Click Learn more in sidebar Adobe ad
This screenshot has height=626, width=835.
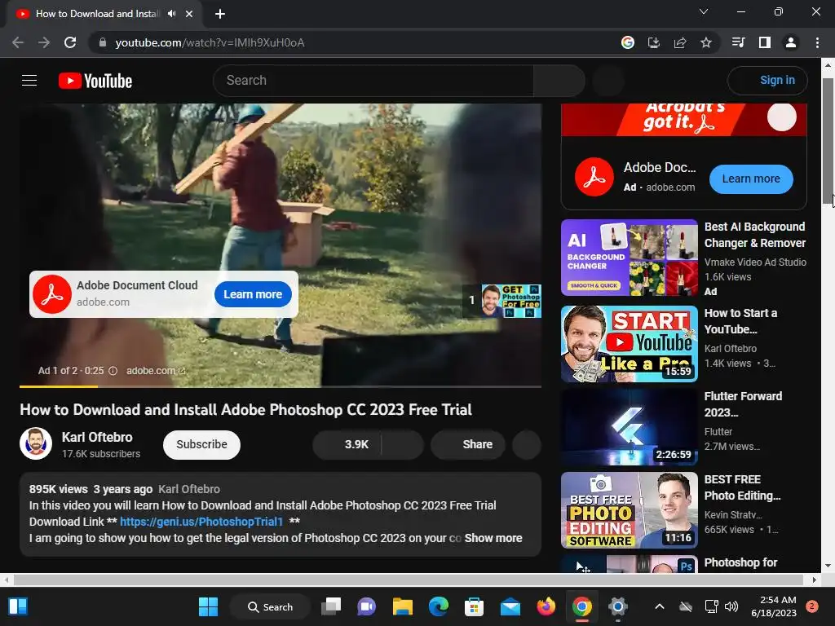[751, 179]
